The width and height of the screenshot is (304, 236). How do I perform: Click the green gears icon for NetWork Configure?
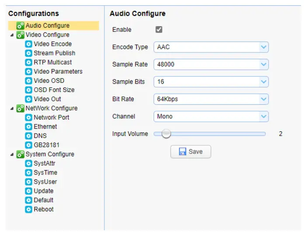pyautogui.click(x=21, y=108)
